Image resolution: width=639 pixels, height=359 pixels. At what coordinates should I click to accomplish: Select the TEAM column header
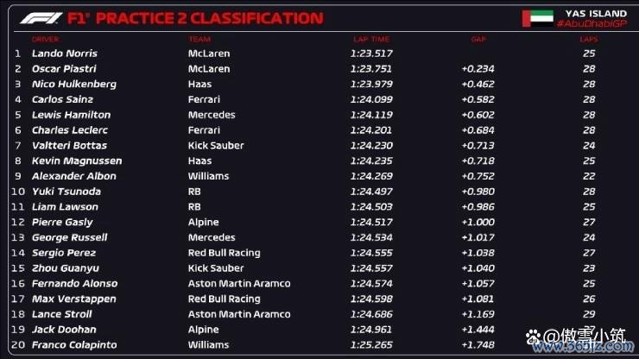[199, 39]
